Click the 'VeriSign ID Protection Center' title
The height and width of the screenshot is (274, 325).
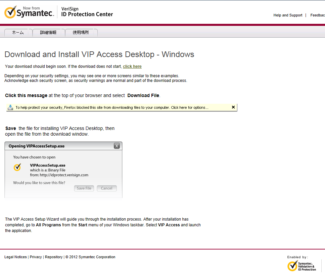(x=87, y=12)
